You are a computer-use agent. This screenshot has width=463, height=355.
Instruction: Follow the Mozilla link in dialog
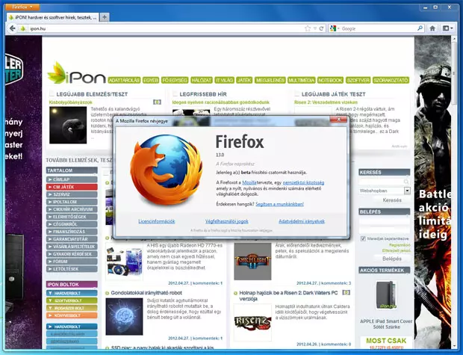pos(249,182)
